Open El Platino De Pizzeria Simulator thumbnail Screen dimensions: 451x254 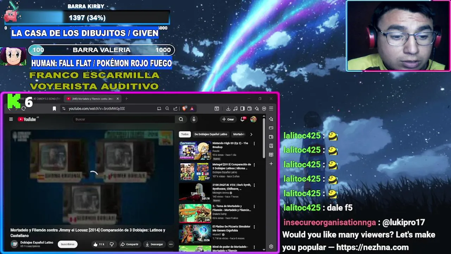(x=195, y=234)
